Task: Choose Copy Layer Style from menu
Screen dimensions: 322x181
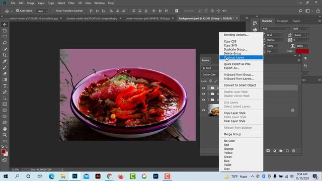Action: pyautogui.click(x=234, y=113)
